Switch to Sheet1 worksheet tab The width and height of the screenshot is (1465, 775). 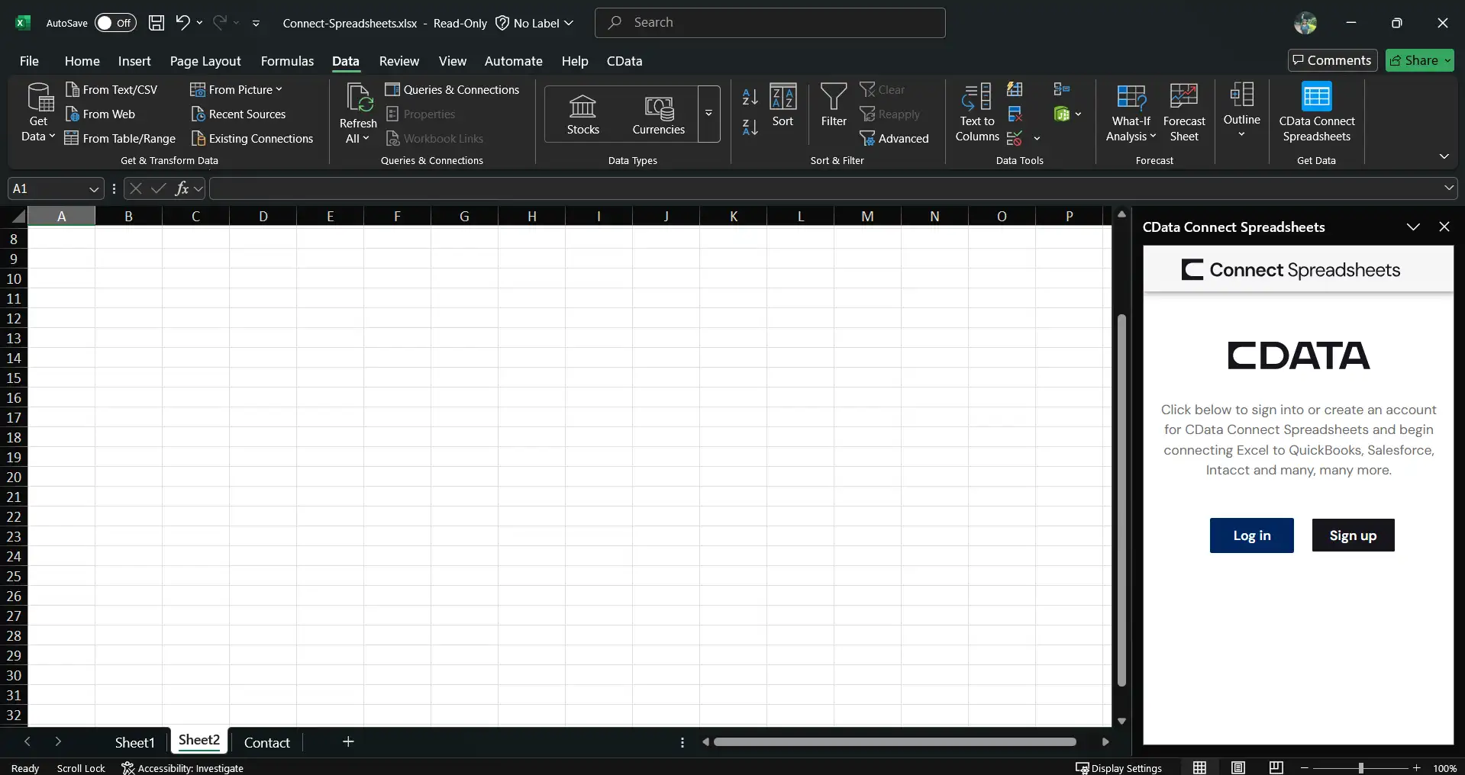click(134, 742)
